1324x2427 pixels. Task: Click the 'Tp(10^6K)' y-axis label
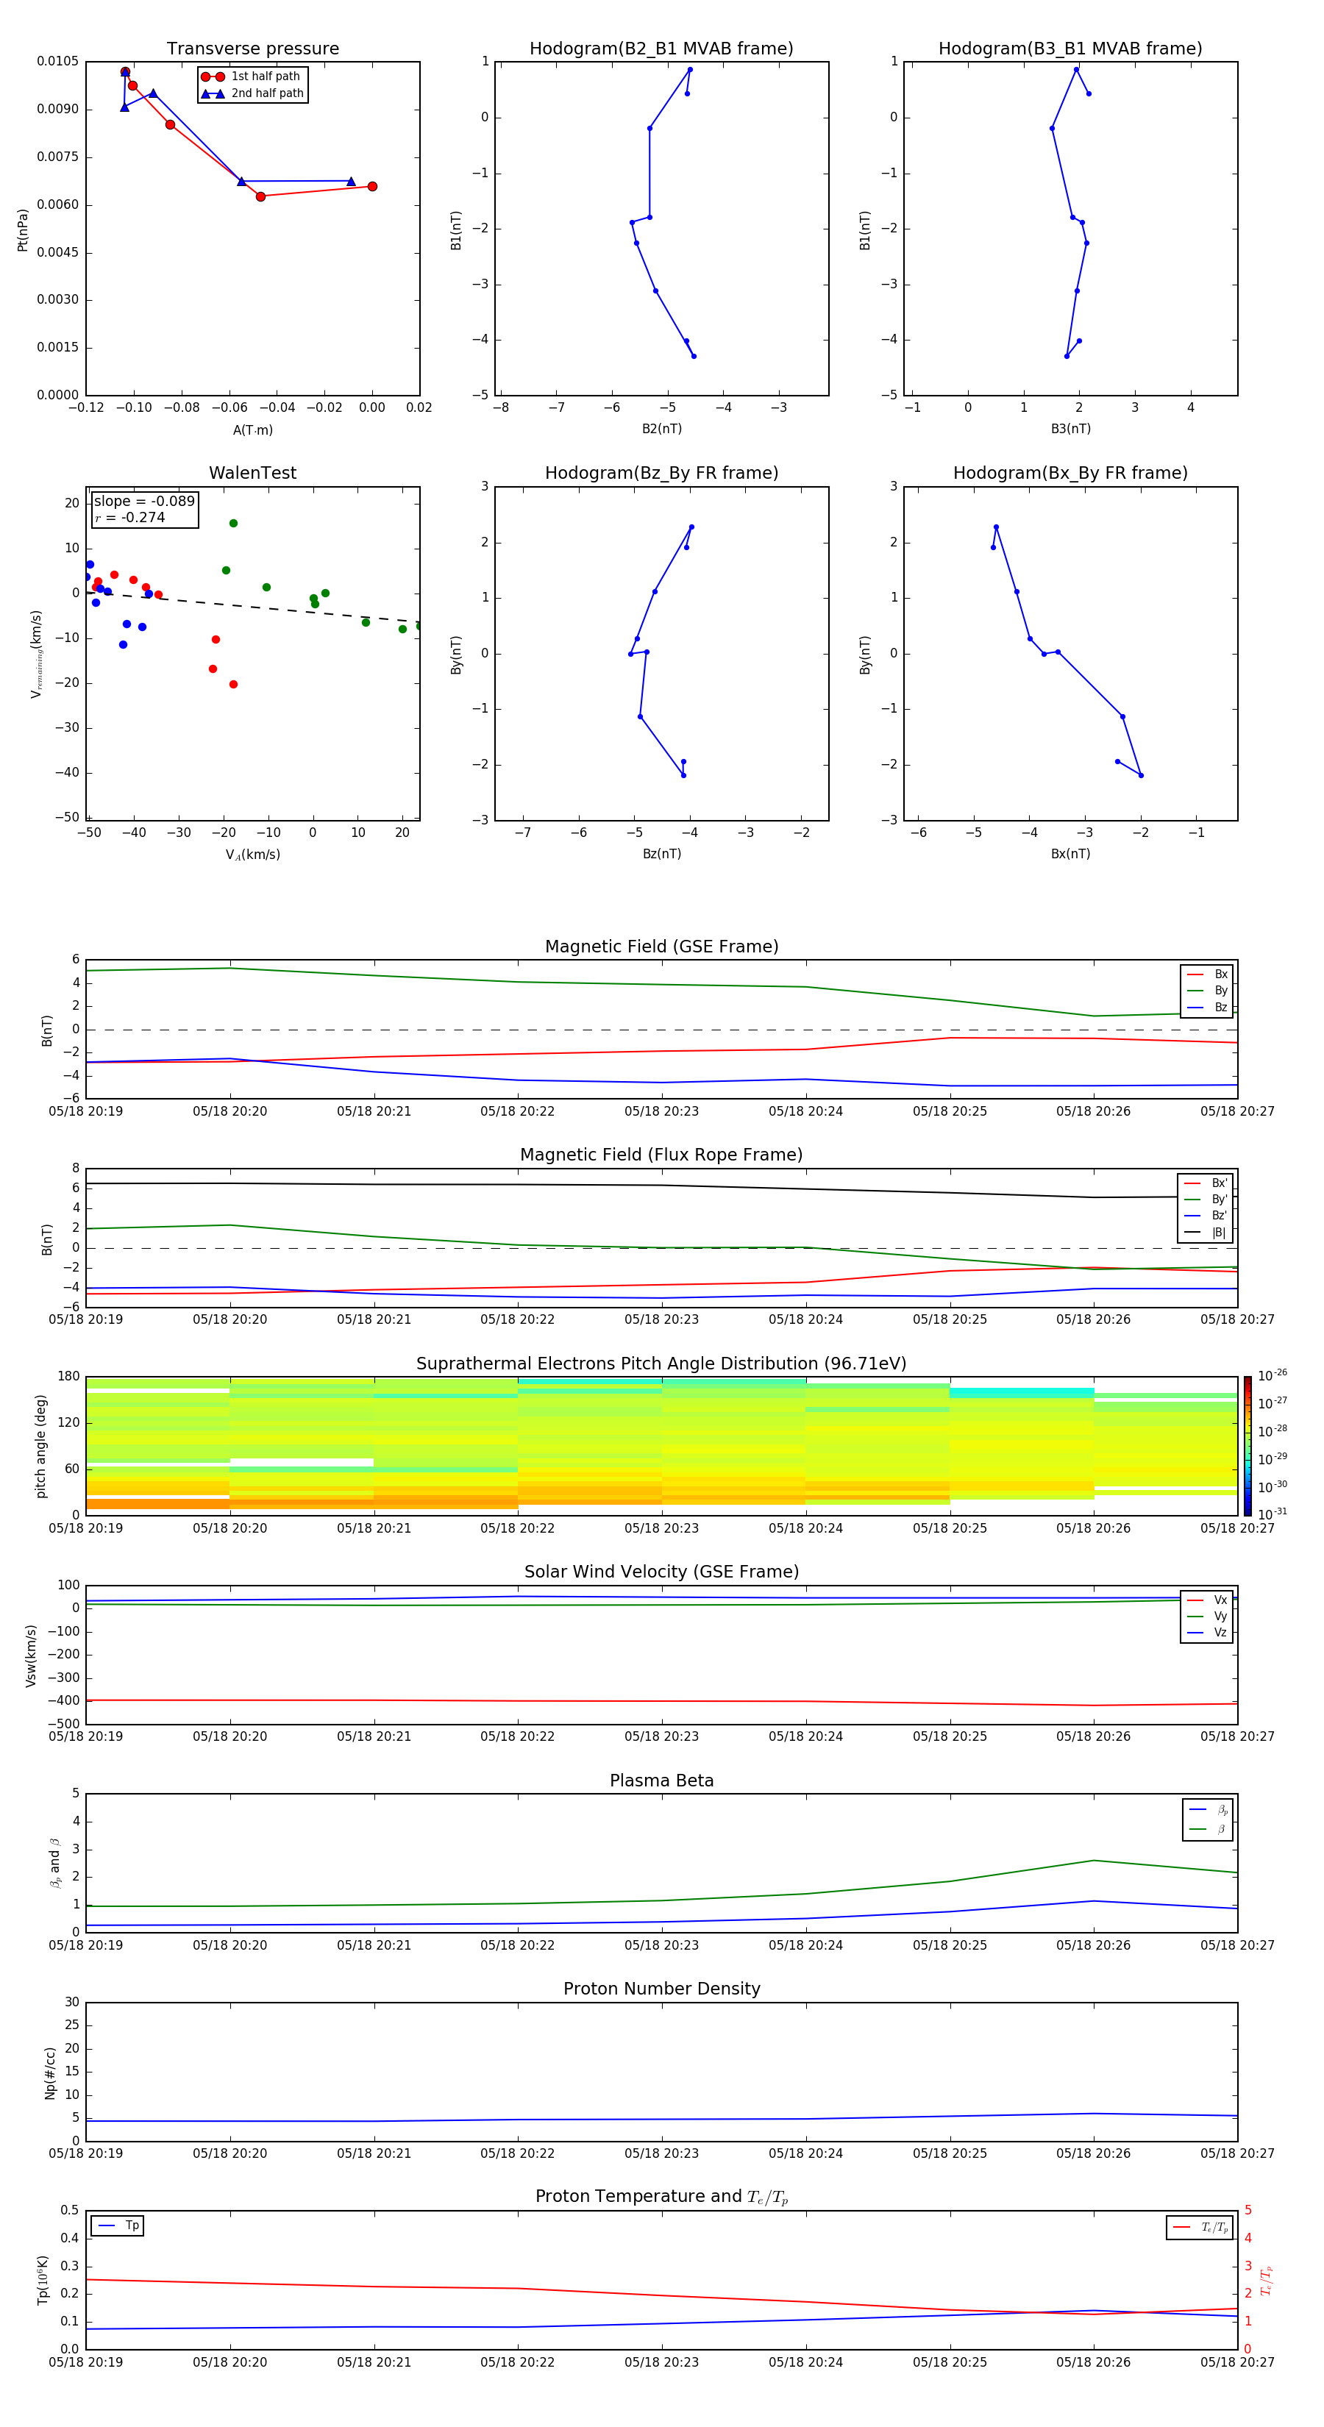[x=43, y=2281]
